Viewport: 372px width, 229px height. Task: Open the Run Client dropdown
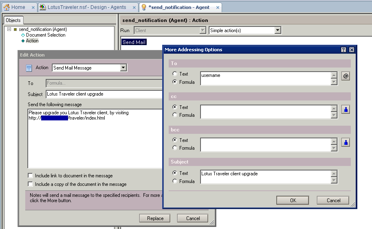coord(203,31)
